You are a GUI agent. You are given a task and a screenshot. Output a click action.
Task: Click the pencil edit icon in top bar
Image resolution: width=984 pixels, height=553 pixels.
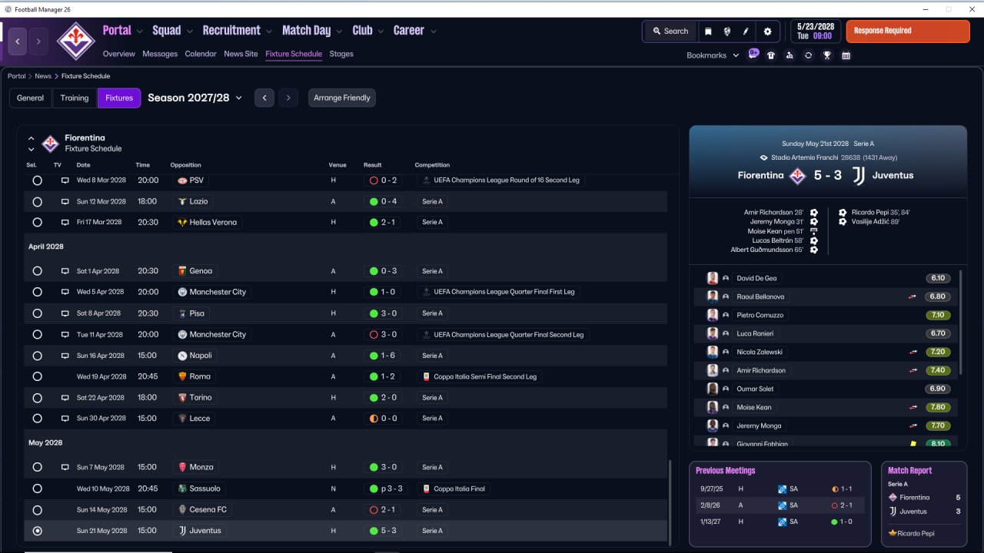tap(746, 31)
